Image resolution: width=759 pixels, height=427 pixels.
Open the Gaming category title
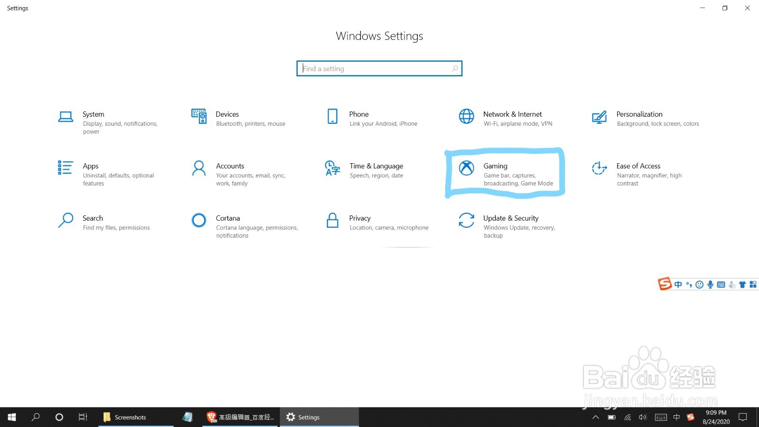[495, 166]
